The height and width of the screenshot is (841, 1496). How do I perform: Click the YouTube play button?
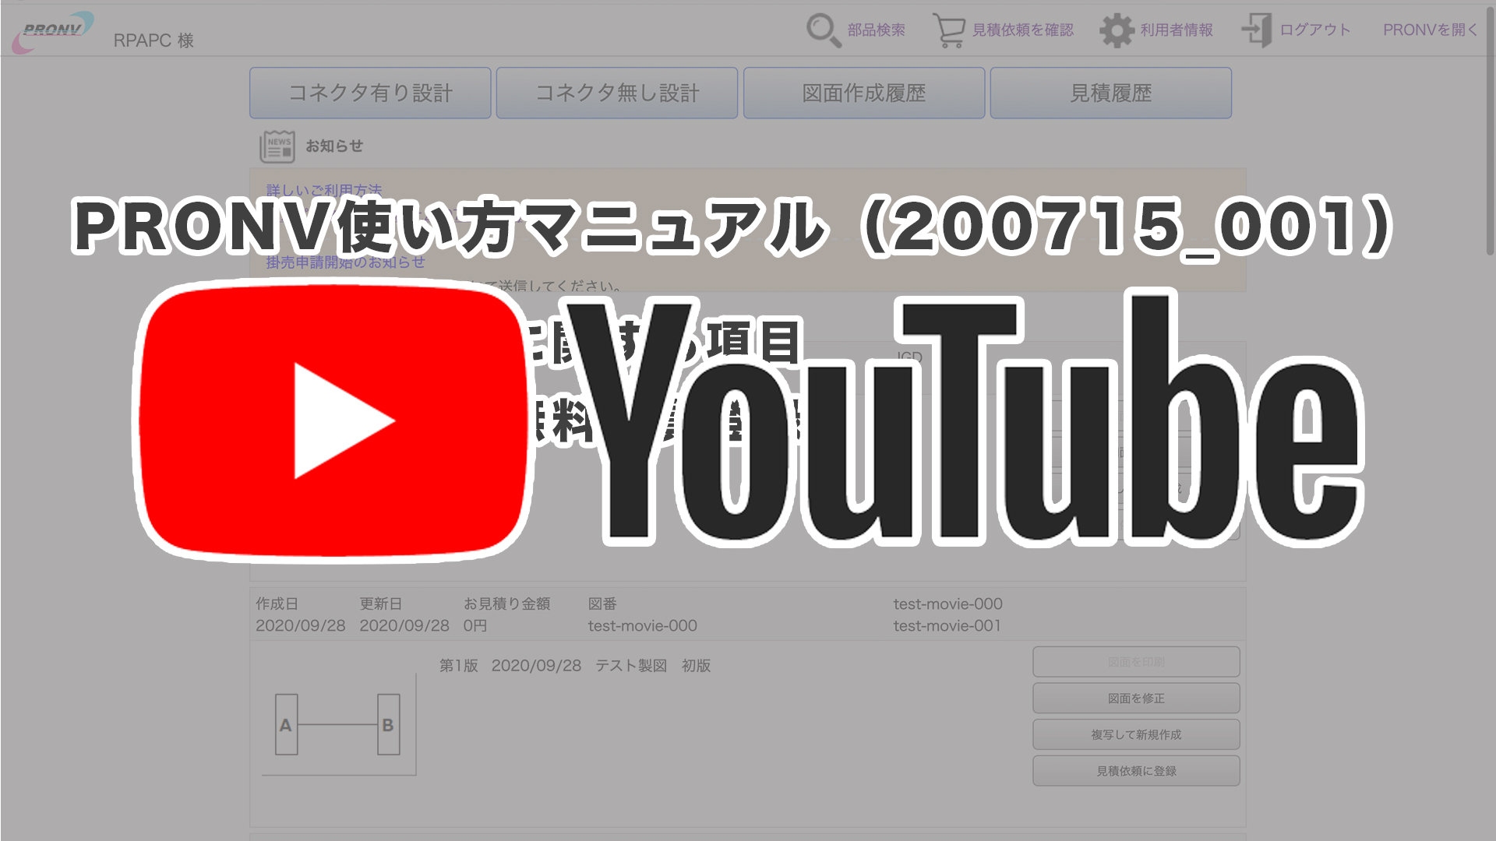[x=333, y=420]
